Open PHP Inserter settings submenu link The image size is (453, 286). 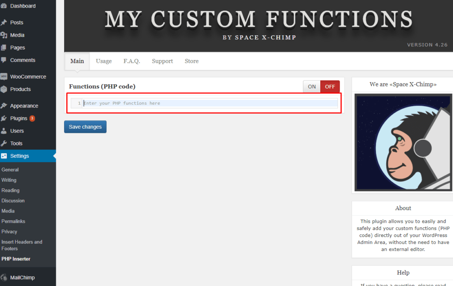coord(16,259)
